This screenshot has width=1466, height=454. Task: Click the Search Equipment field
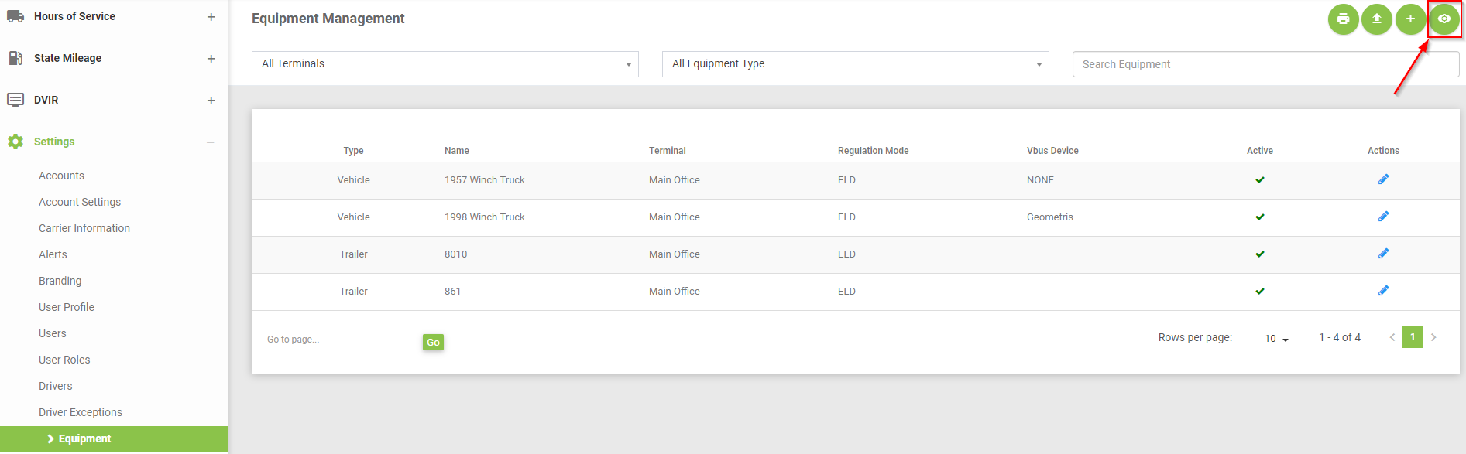point(1265,64)
